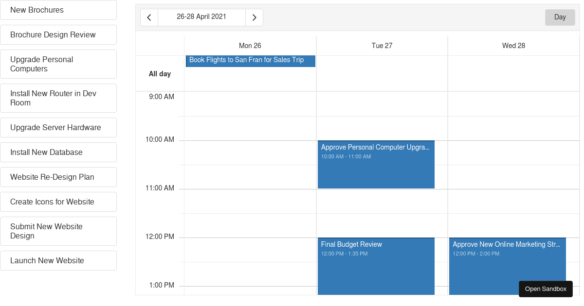Open Approve Personal Computer Upgrade appointment
The image size is (584, 306).
pos(376,165)
